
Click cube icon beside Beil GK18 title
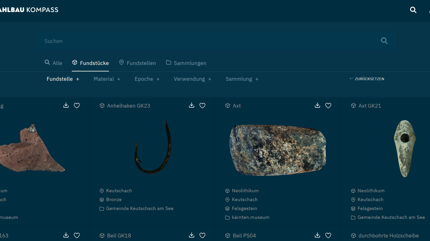tap(102, 235)
